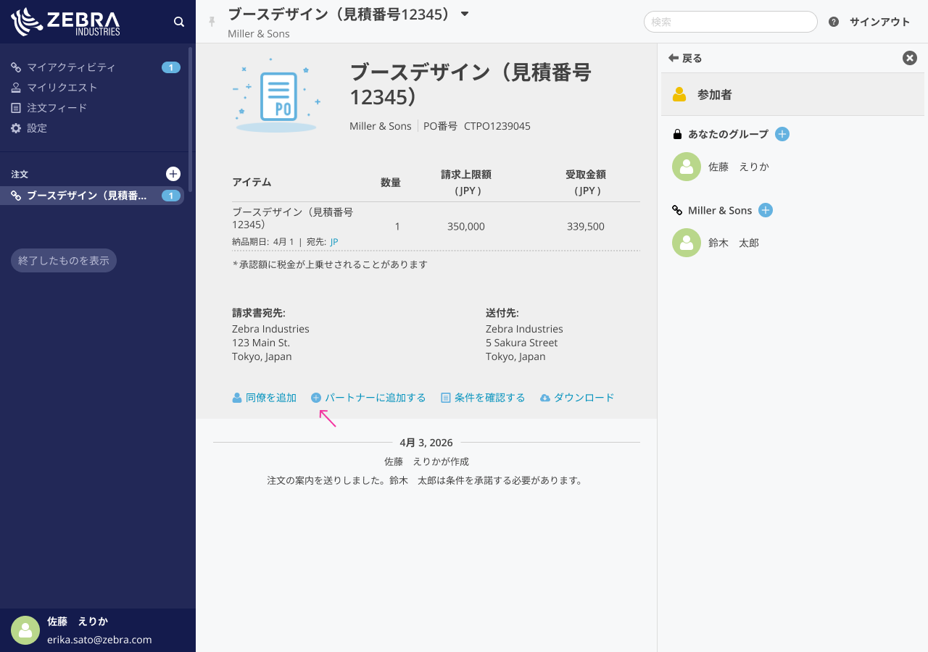Add new order with 注文 plus icon
The height and width of the screenshot is (652, 928).
[x=173, y=174]
